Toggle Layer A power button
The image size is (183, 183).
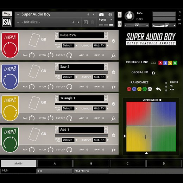tap(113, 41)
